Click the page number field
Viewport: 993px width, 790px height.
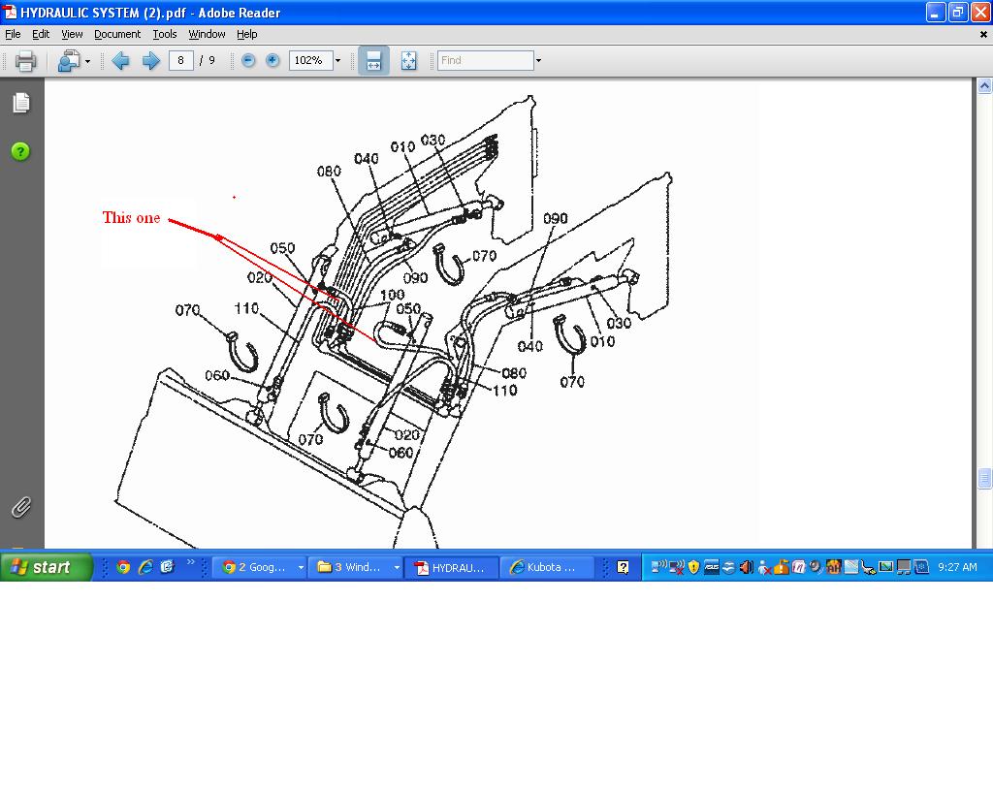181,60
